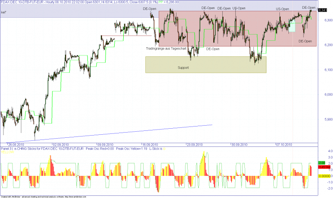Click the 6,000 price axis label

point(328,94)
